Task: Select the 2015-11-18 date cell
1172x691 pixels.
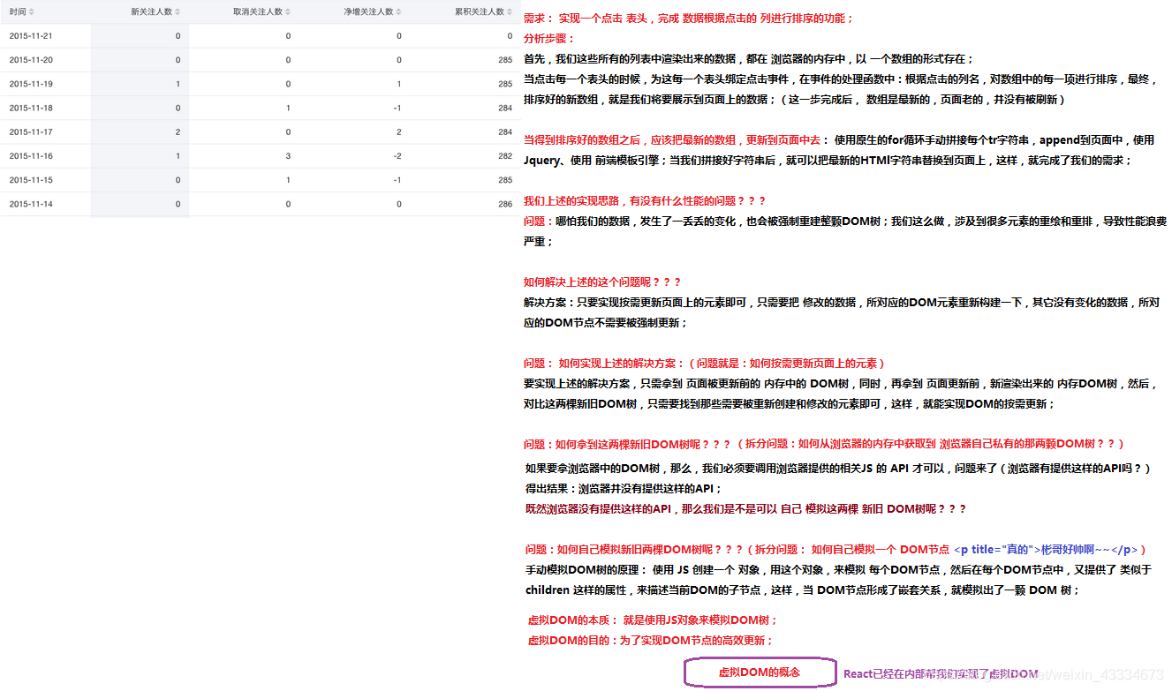Action: (x=31, y=108)
